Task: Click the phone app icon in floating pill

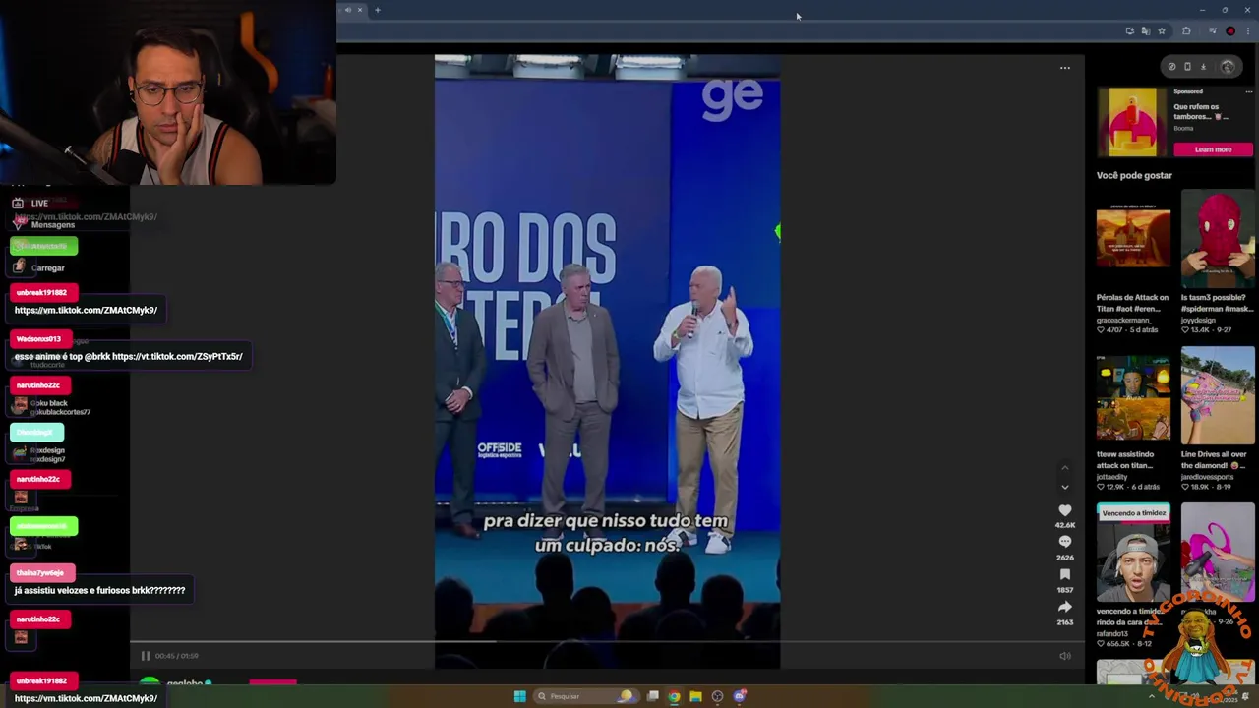Action: tap(1187, 67)
